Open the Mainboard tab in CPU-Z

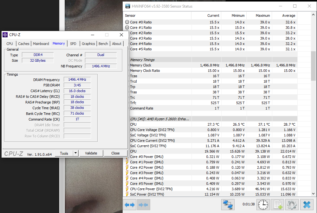coord(41,44)
